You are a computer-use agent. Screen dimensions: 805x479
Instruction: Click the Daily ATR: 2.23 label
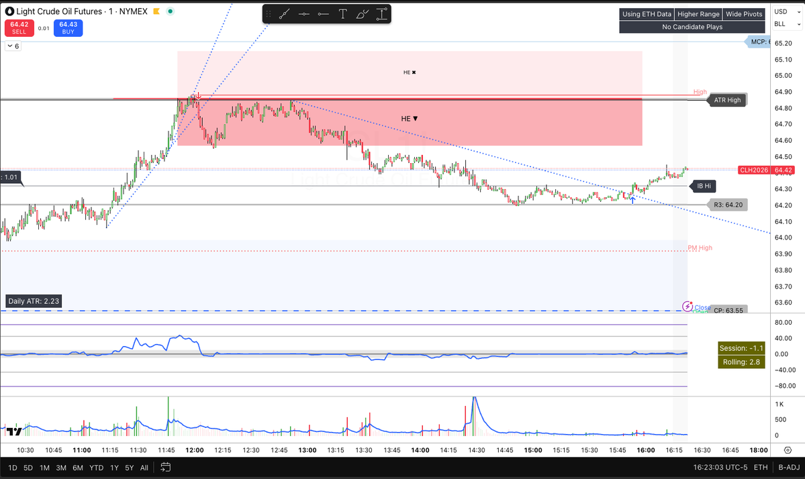tap(34, 301)
